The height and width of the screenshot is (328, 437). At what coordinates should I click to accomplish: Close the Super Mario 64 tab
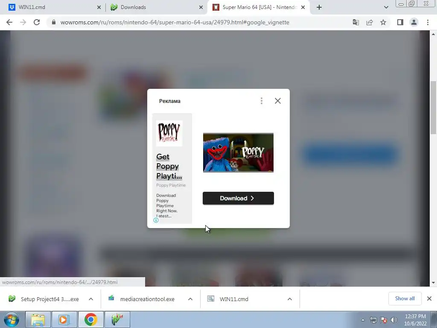click(303, 8)
